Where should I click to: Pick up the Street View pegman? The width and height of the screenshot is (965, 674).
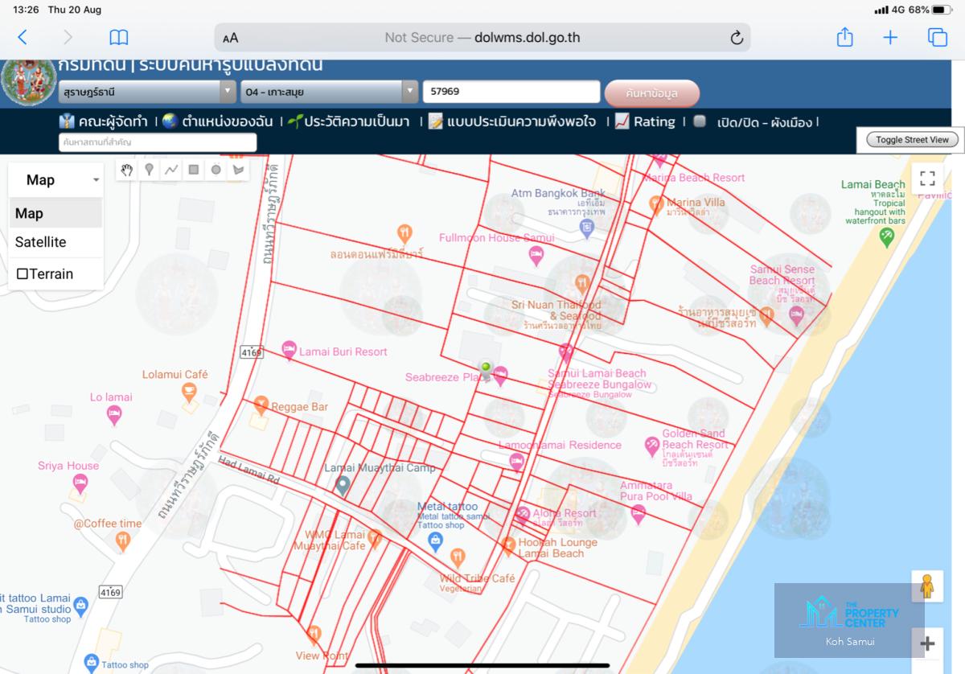coord(927,586)
